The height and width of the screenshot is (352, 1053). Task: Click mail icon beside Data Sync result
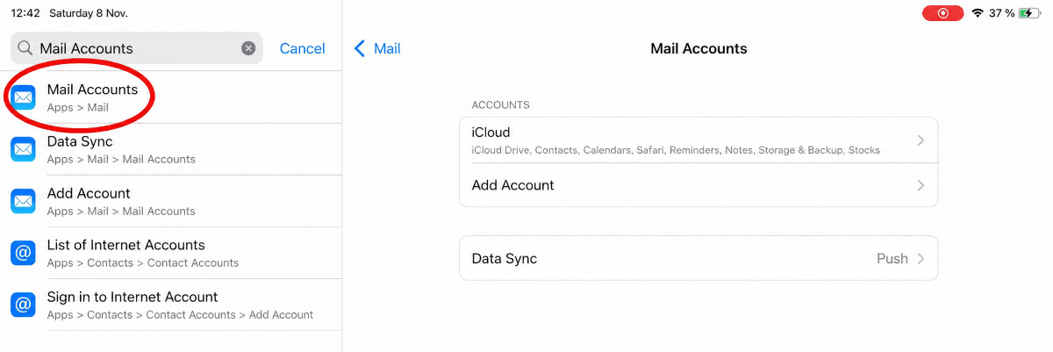(23, 149)
